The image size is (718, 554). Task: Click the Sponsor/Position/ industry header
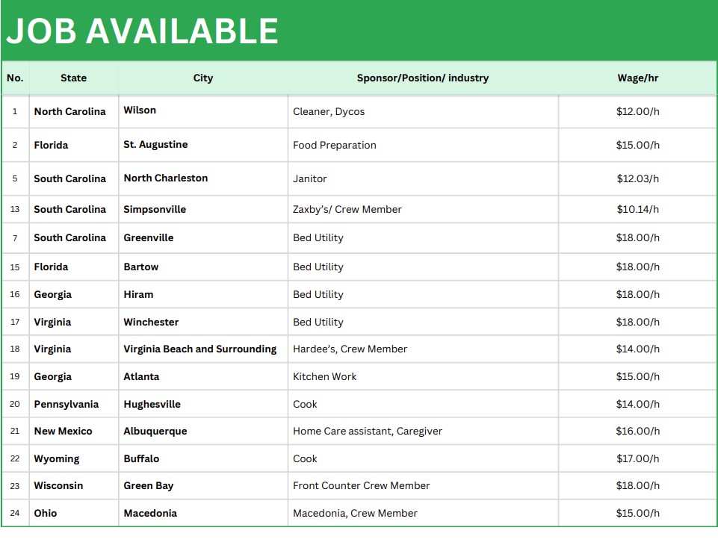coord(422,78)
